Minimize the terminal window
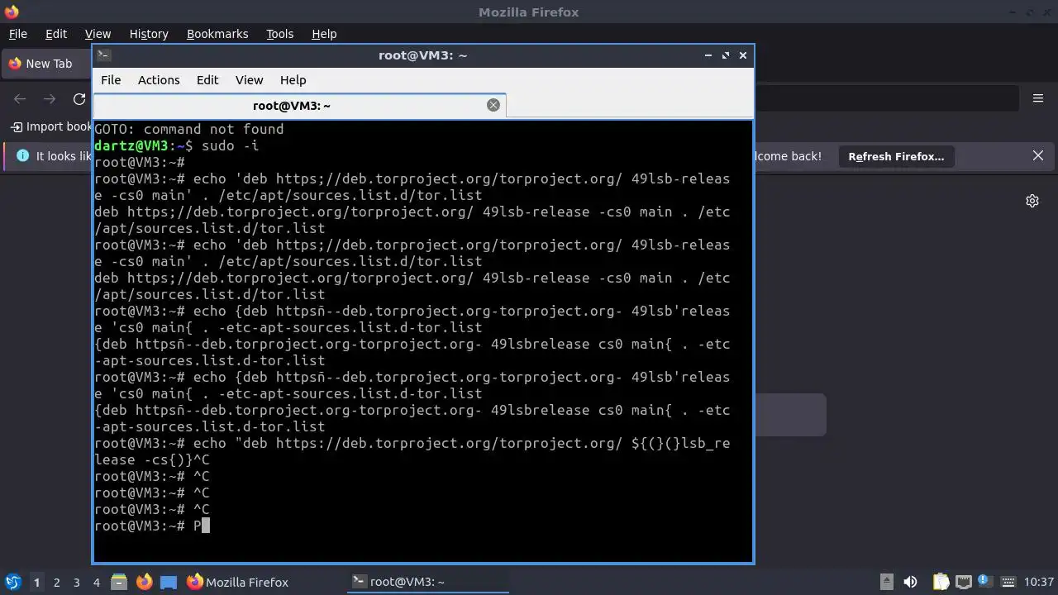 click(708, 55)
